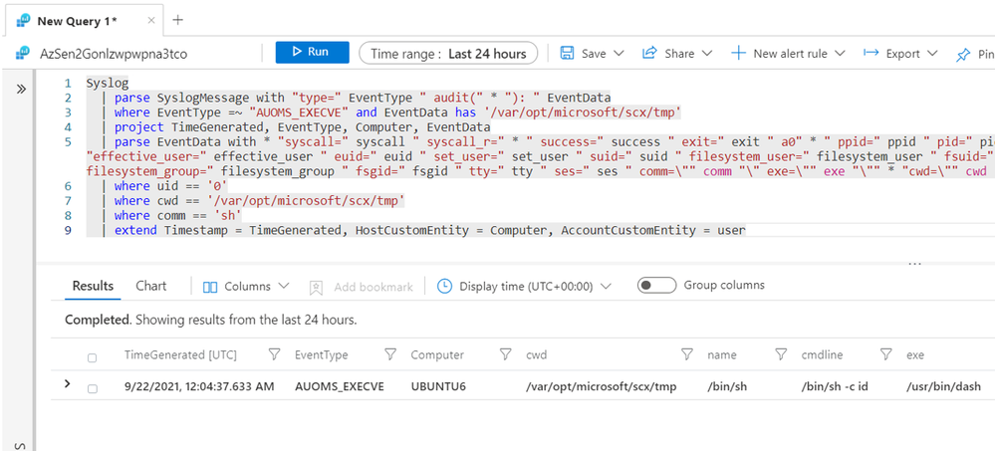The height and width of the screenshot is (451, 995).
Task: Expand the Save dropdown arrow
Action: (x=619, y=54)
